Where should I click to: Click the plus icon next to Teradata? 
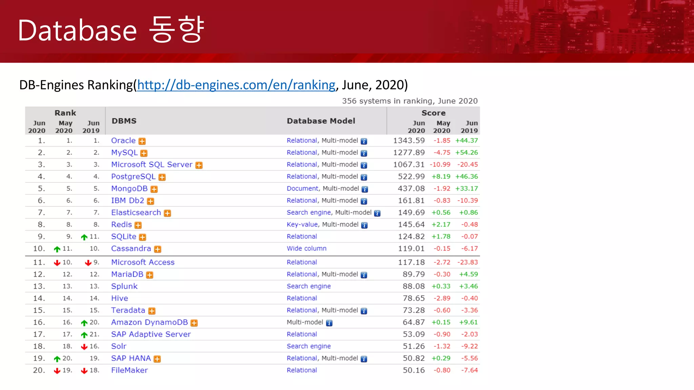152,311
